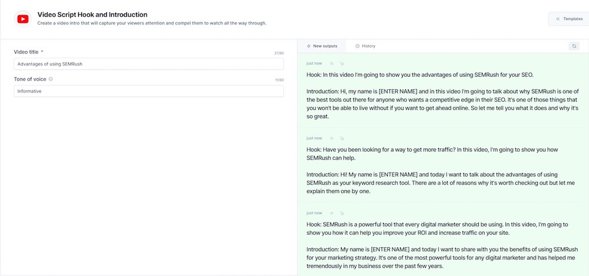The image size is (589, 276).
Task: Click the 11/80 character counter
Action: tap(279, 80)
